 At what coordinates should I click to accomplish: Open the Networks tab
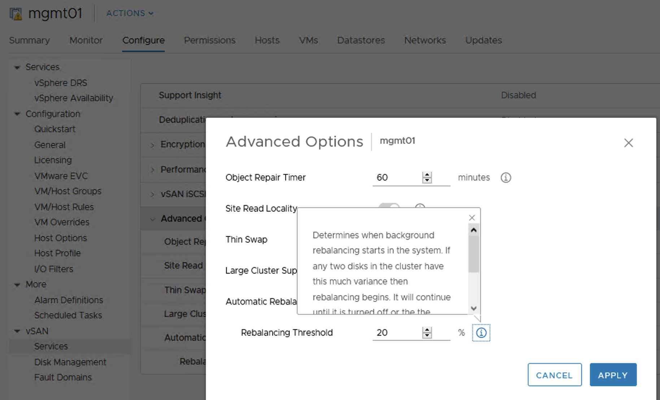425,40
